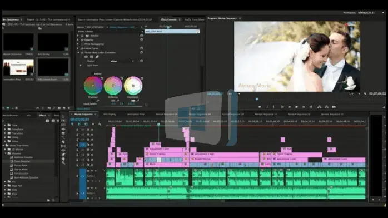388x218 pixels.
Task: Click the Find icon in Project panel
Action: [54, 108]
